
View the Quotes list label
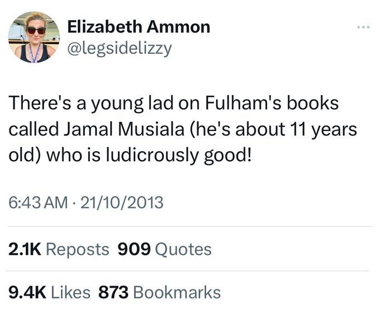tap(183, 249)
